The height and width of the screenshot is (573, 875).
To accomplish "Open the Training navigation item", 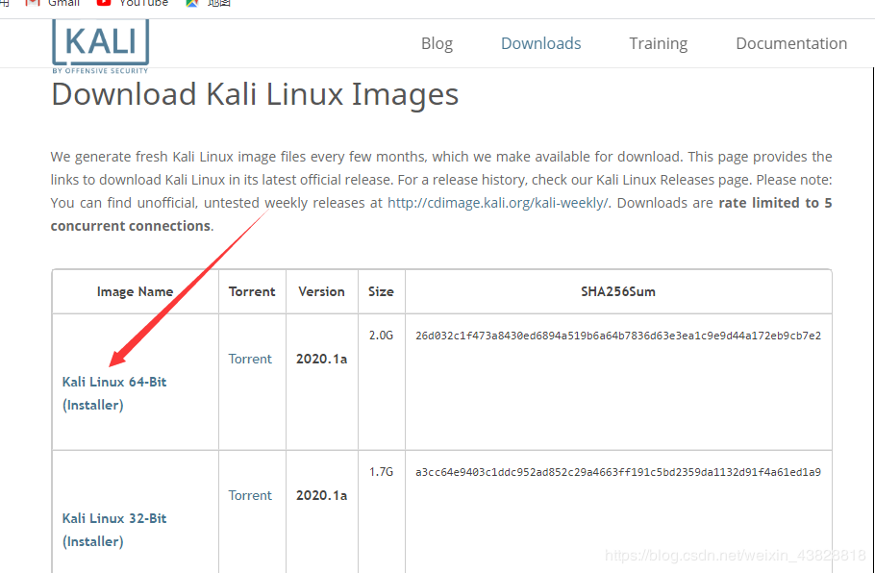I will pos(659,43).
